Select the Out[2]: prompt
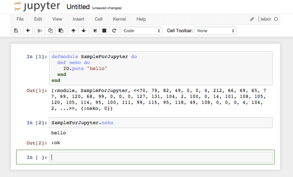293x177 pixels. (37, 143)
